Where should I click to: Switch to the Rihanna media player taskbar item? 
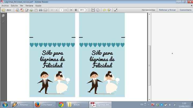pyautogui.click(x=22, y=105)
